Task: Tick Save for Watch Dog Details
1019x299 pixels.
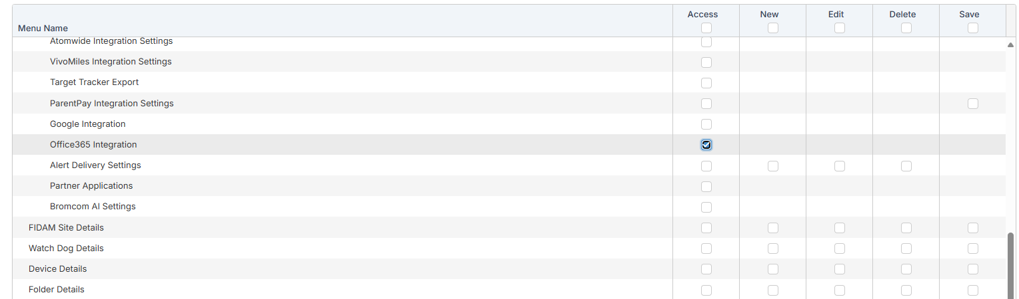Action: 973,249
